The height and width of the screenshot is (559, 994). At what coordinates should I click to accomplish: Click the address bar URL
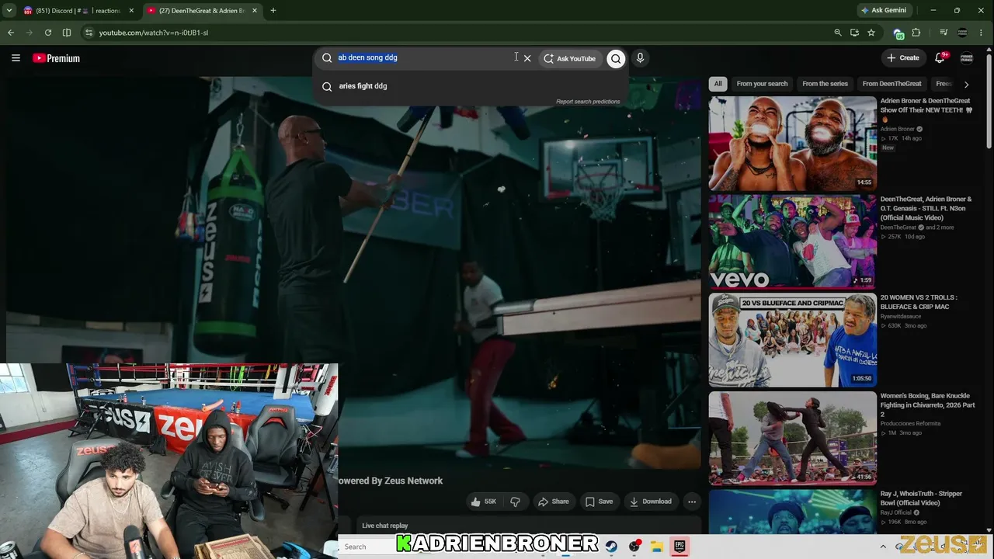click(x=154, y=33)
